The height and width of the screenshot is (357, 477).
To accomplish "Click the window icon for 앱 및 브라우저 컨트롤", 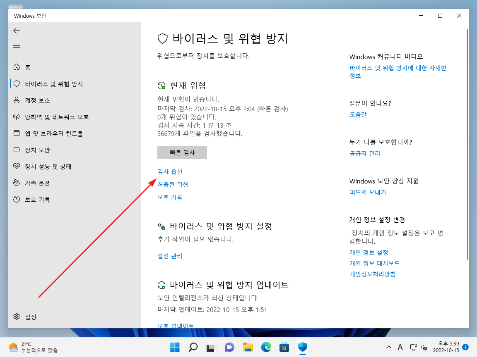I will pyautogui.click(x=17, y=133).
